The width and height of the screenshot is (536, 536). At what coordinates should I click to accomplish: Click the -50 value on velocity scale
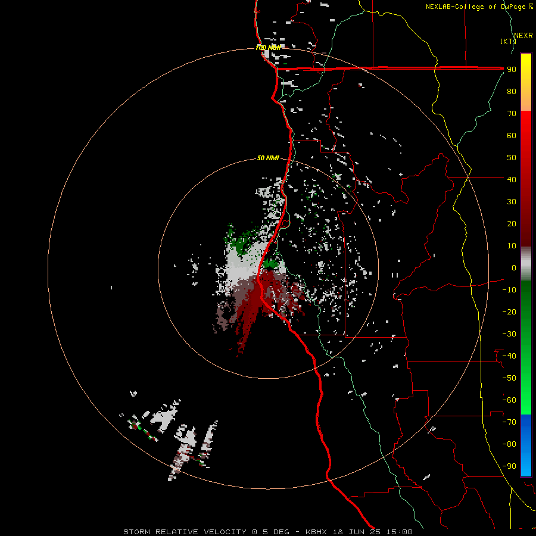[509, 378]
